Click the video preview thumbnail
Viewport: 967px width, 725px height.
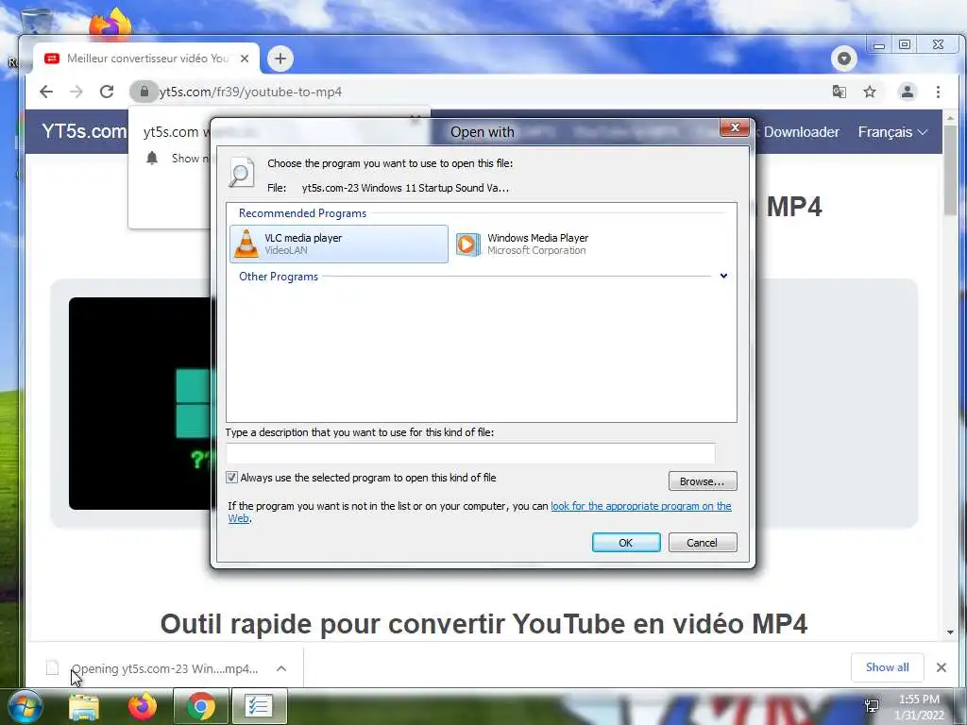click(x=140, y=403)
